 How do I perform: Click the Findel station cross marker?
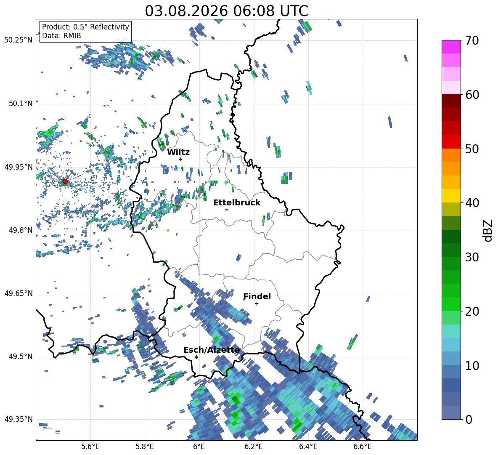click(x=257, y=304)
